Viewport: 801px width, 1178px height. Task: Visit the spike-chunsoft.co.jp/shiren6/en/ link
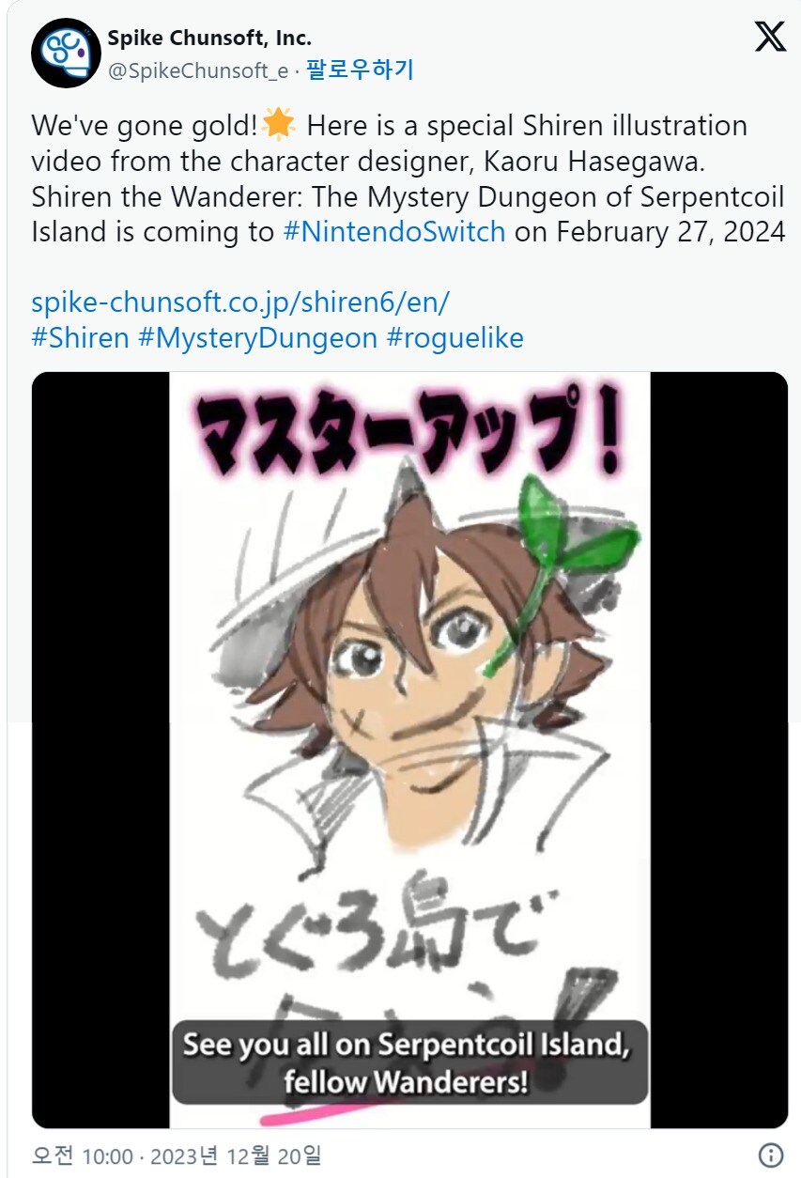pos(241,302)
